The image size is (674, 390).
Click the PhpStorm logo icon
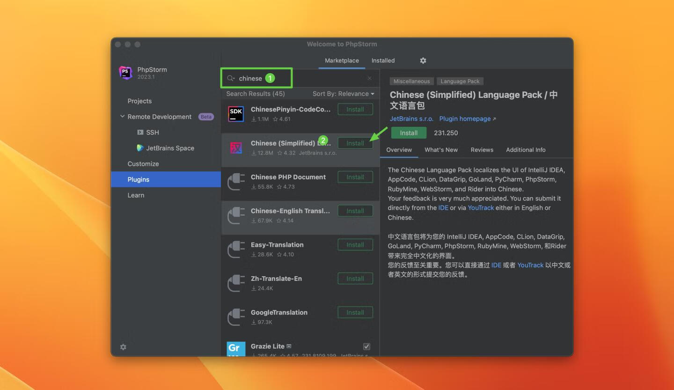click(x=125, y=73)
